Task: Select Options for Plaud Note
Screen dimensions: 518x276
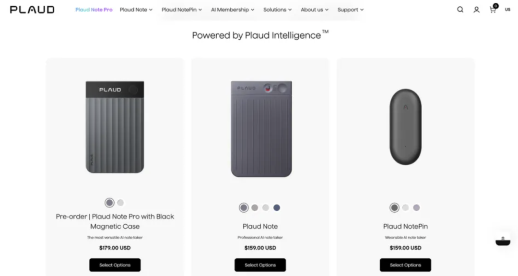Action: coord(260,265)
